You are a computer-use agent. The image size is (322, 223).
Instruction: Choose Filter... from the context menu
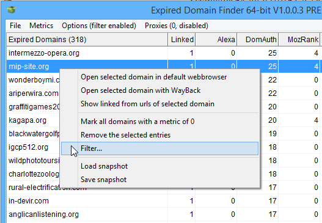tap(159, 148)
